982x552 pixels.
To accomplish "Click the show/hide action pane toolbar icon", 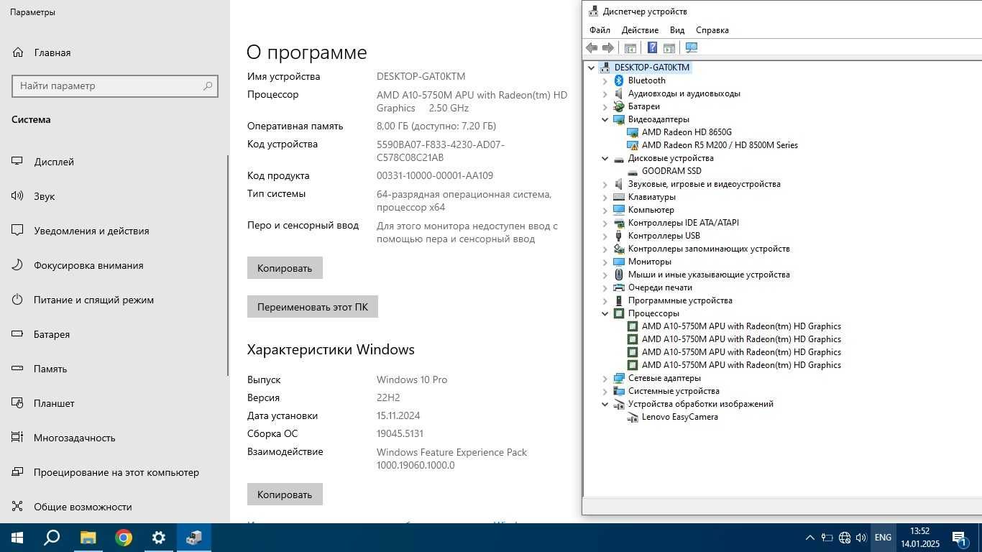I will coord(669,48).
